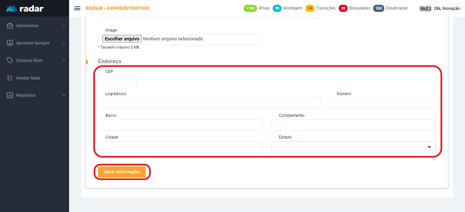
Task: Click the Relatórios chart icon
Action: tap(10, 95)
